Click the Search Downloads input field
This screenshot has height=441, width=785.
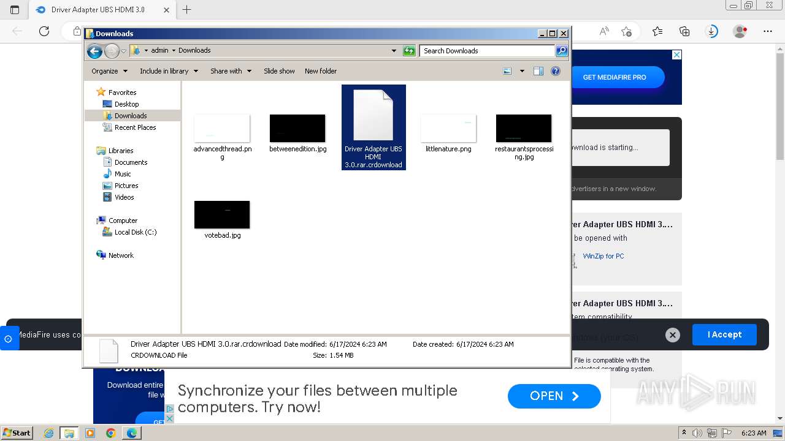coord(488,51)
